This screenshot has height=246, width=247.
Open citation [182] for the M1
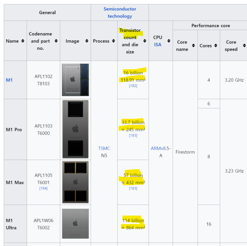[133, 86]
